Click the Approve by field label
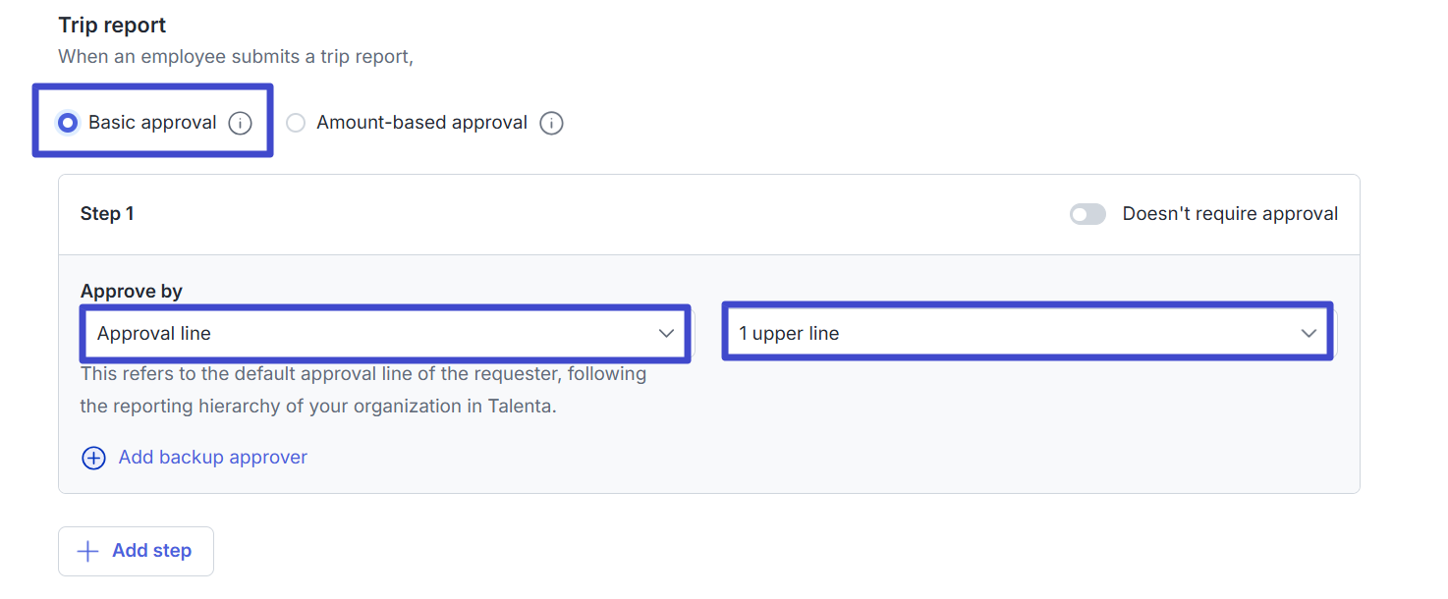 click(x=132, y=291)
